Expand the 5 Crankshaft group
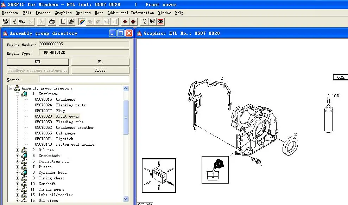348x205 pixels. coord(17,156)
